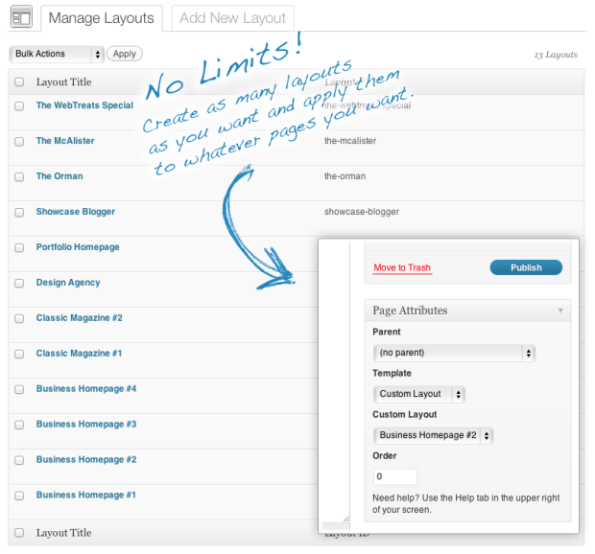Click Move to Trash link

tap(402, 268)
